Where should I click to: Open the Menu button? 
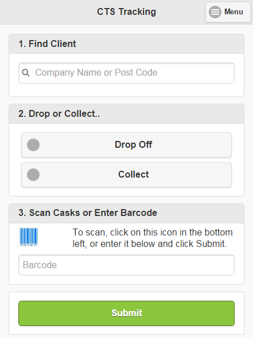pyautogui.click(x=228, y=12)
